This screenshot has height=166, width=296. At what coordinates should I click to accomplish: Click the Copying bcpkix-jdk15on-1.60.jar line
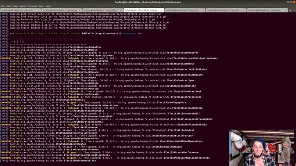(83, 28)
